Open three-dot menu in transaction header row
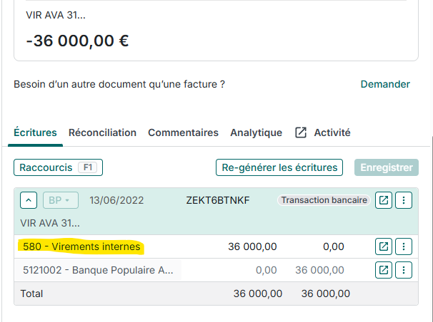 click(x=404, y=200)
